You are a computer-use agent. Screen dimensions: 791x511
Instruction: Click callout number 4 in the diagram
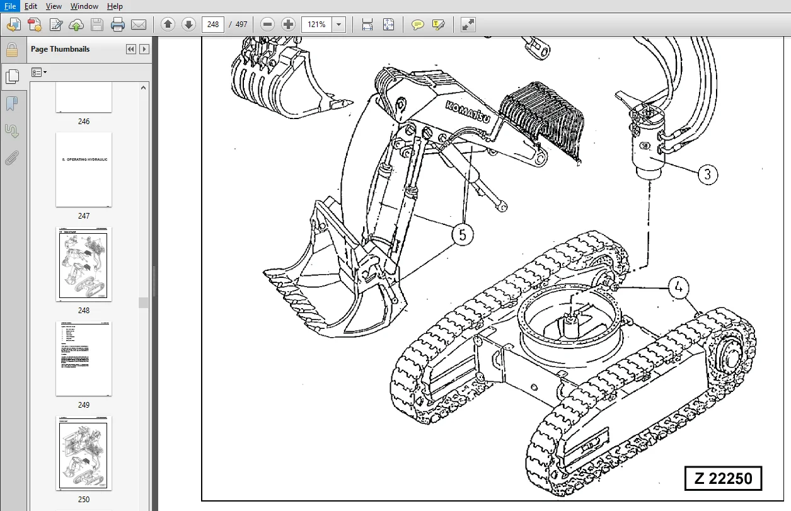tap(678, 287)
